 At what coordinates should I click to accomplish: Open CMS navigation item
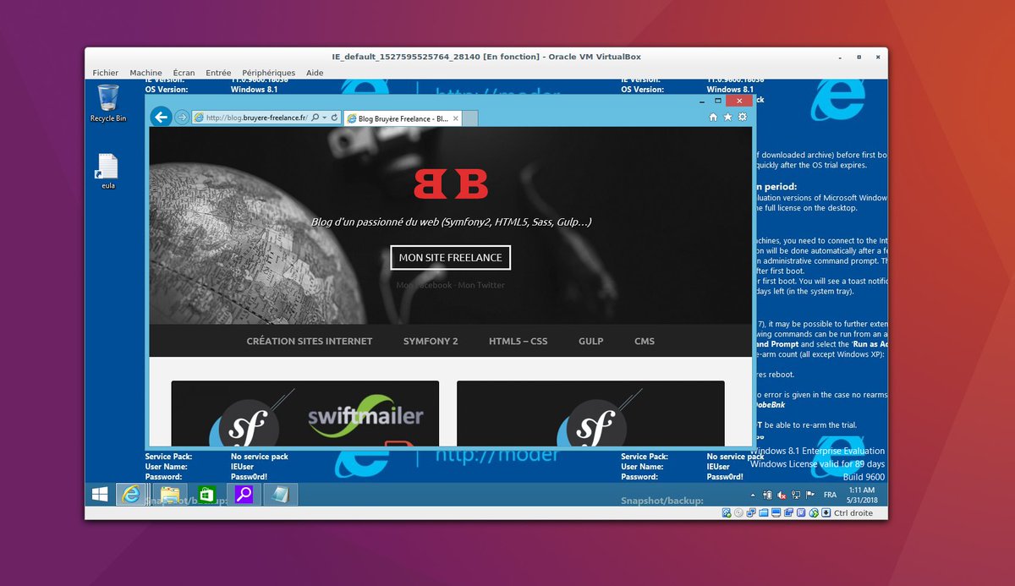point(645,341)
